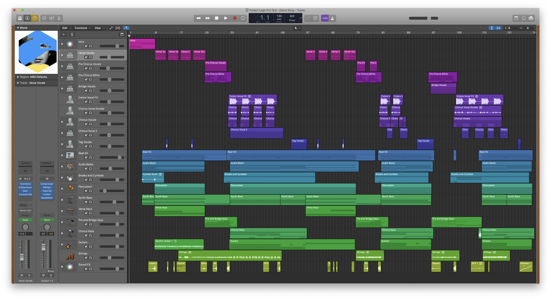Expand the Beat Kit track stack

point(62,155)
